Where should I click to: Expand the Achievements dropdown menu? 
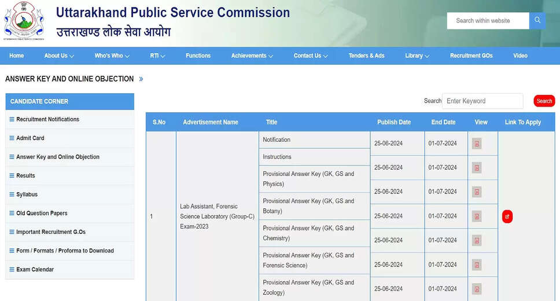pos(252,56)
